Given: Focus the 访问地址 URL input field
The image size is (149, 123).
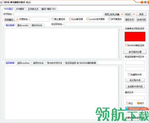Looking at the screenshot, I should [58, 14].
